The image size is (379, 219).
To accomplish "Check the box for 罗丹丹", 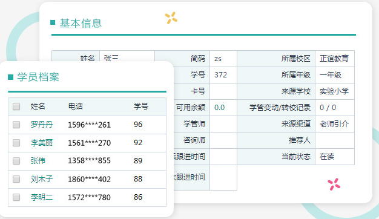I will [16, 125].
